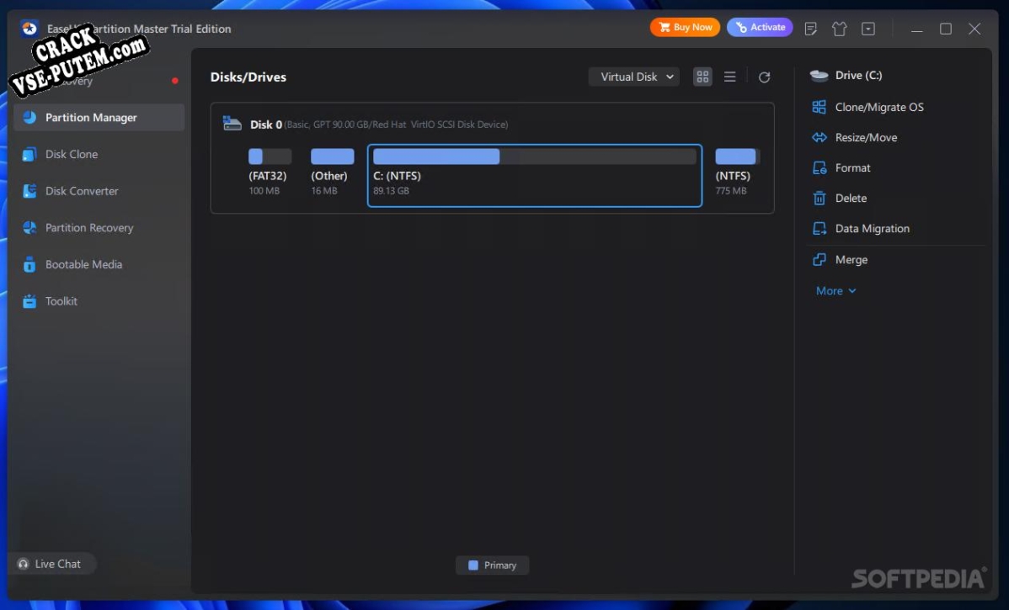Screen dimensions: 1009x610
Task: Open the Virtual Disk dropdown
Action: pos(634,77)
